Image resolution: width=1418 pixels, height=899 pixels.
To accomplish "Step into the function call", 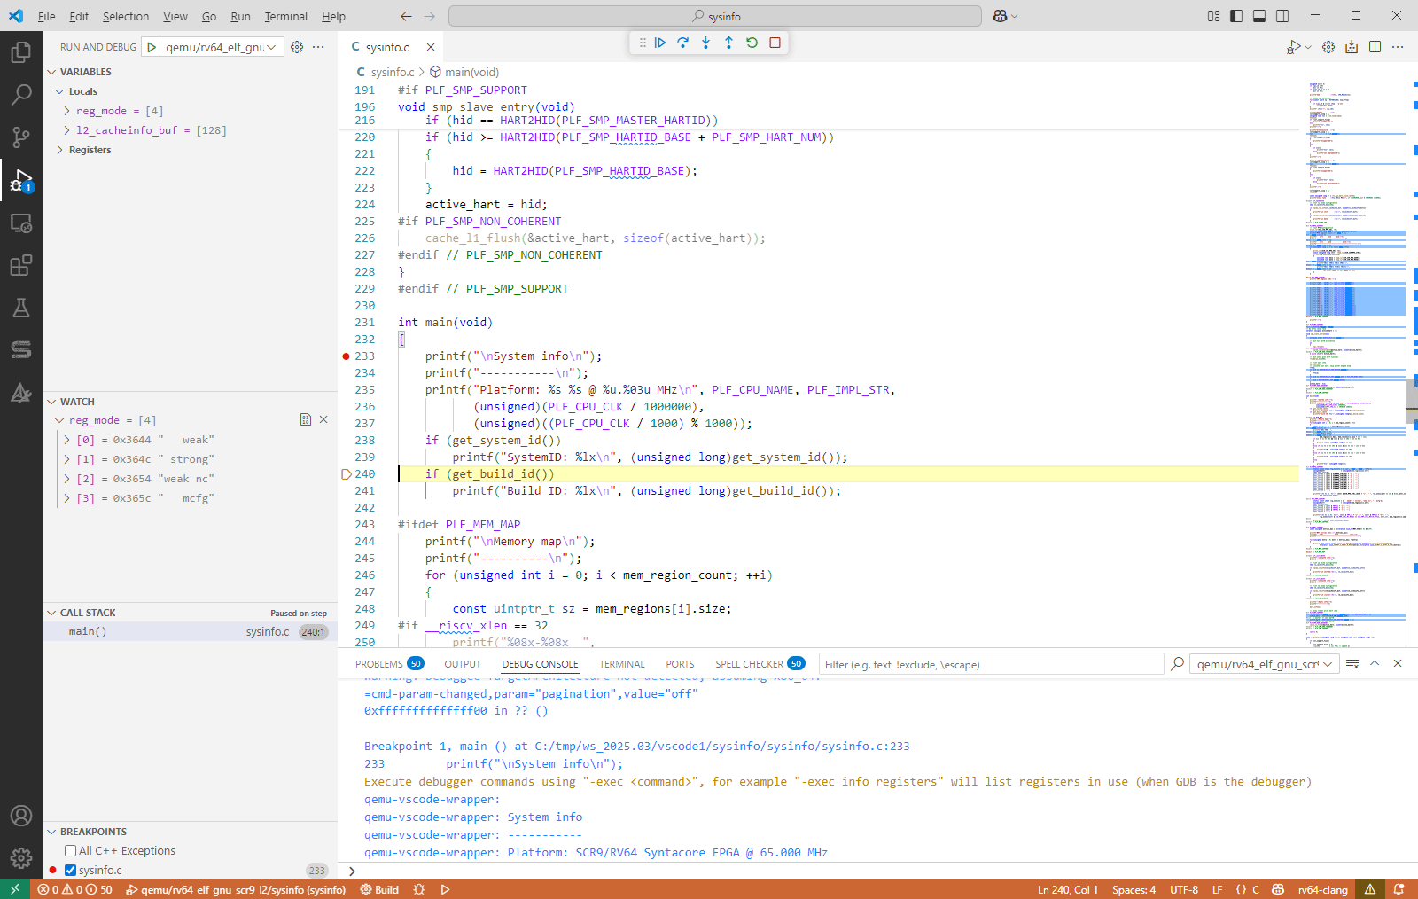I will click(x=706, y=43).
